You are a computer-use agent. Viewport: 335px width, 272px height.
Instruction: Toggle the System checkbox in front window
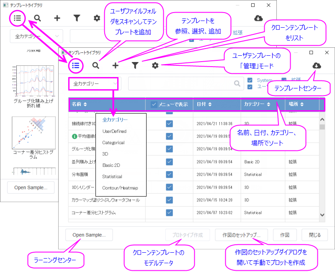click(x=250, y=80)
